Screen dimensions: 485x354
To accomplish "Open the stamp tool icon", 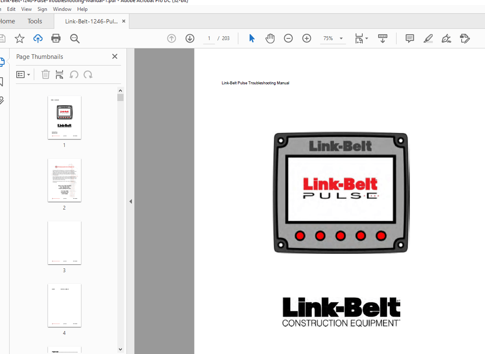I will (465, 38).
